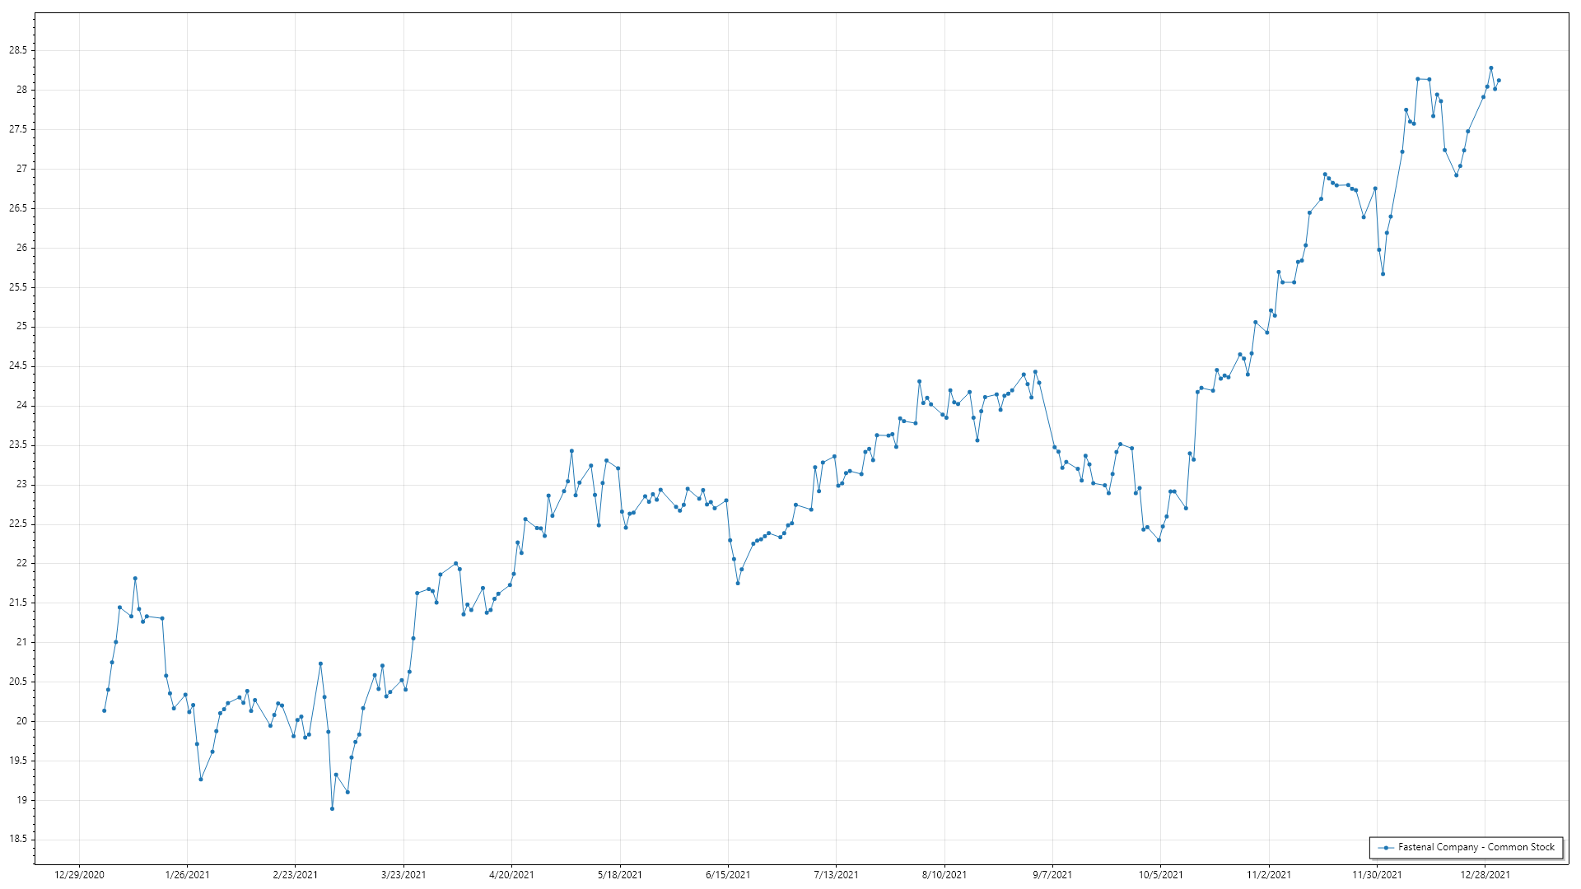Click the 6/15/2021 x-axis date label

coord(728,874)
